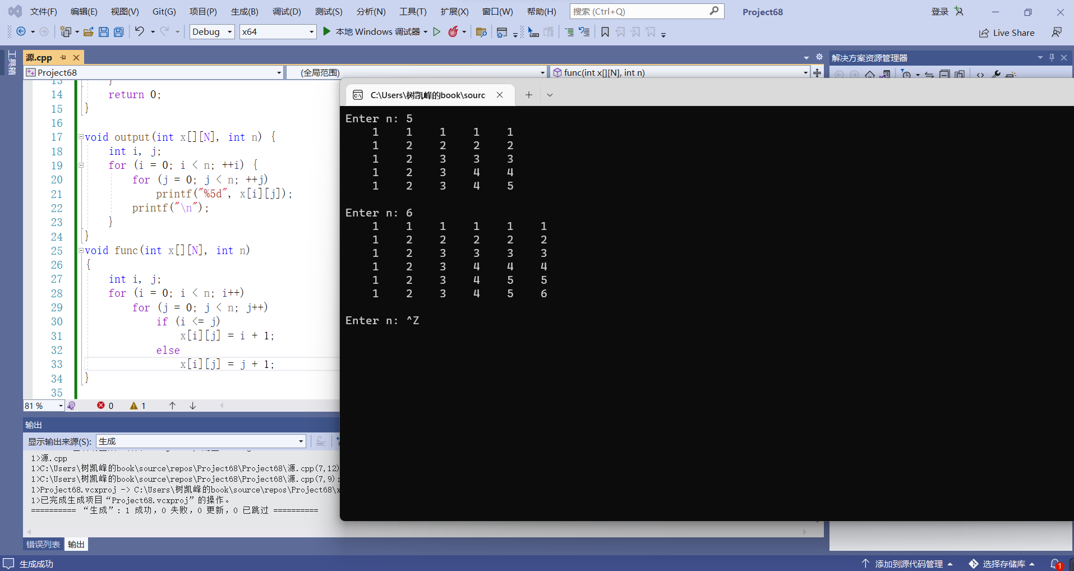The image size is (1074, 571).
Task: Open the 工具(T) menu
Action: [x=413, y=12]
